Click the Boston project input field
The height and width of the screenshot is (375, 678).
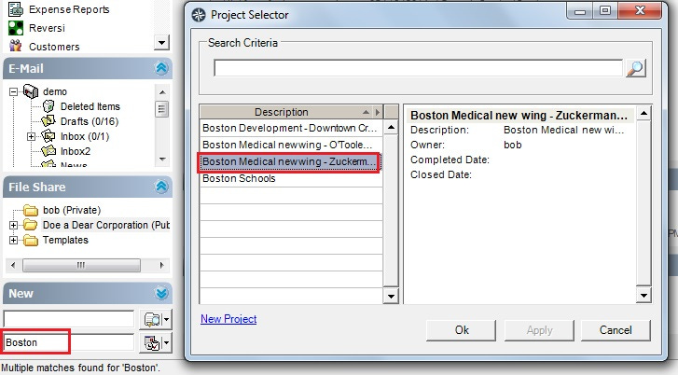69,342
